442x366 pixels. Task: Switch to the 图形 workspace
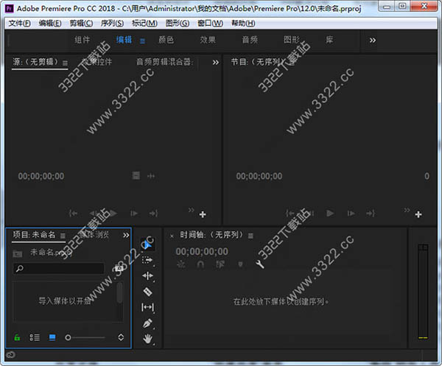(292, 40)
